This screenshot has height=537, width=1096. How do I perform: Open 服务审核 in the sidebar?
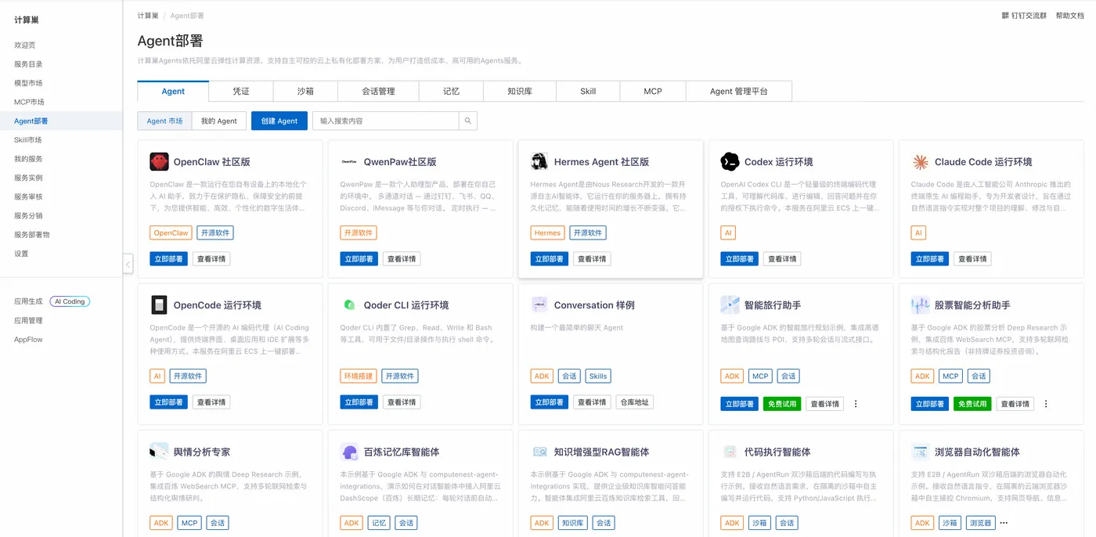[x=28, y=196]
